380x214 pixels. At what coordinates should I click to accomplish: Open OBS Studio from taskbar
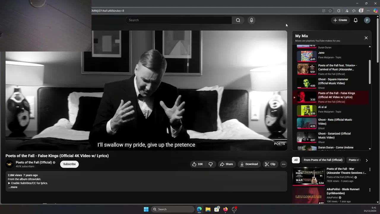click(234, 209)
